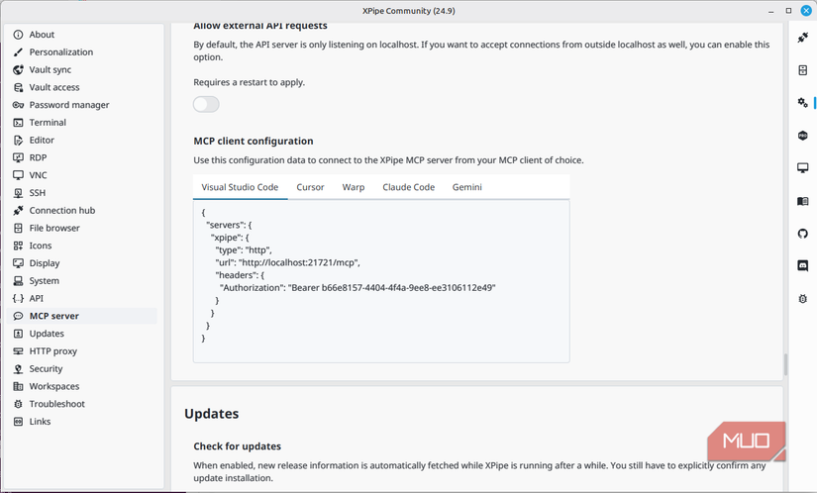Click the "servers": { line

click(x=230, y=225)
